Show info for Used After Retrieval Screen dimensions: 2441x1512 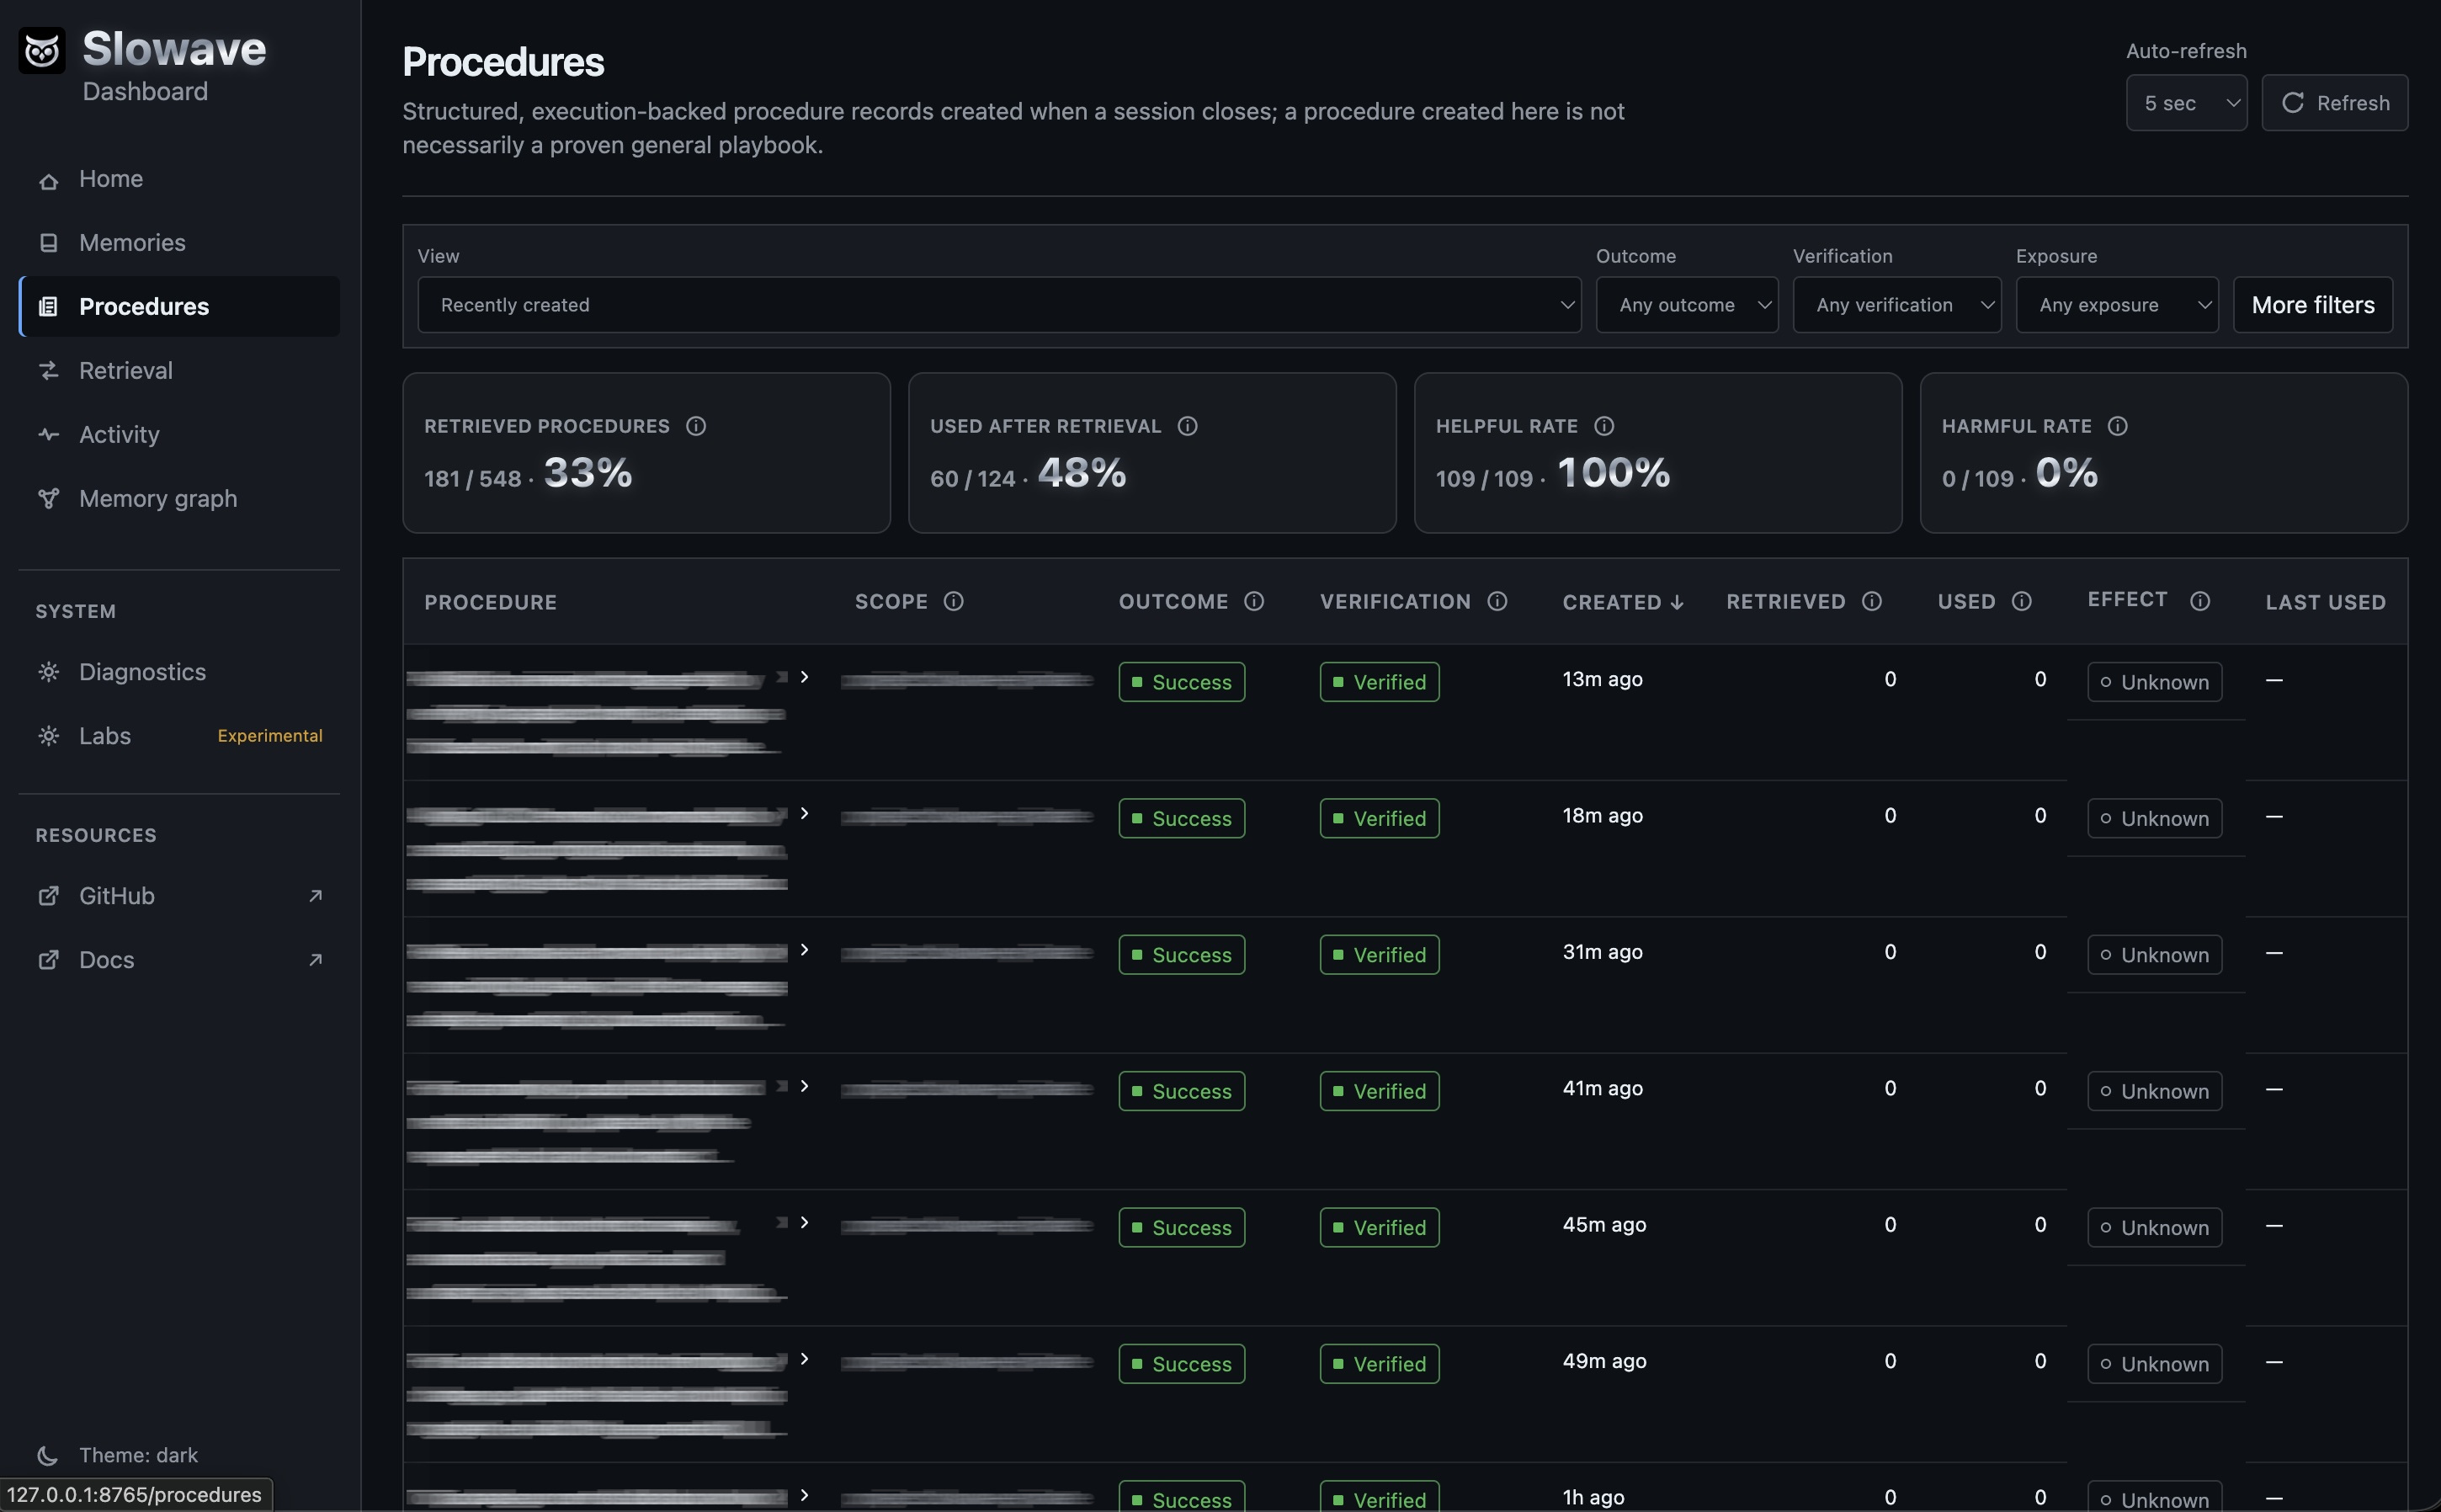point(1188,426)
